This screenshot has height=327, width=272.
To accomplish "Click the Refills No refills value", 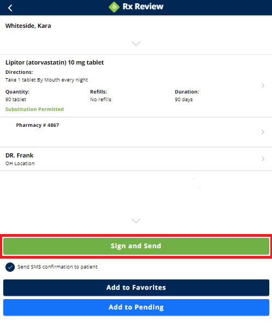I will 100,100.
